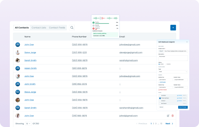Click the blue plus add contact button
Screen dimensions: 199x127
click(173, 28)
